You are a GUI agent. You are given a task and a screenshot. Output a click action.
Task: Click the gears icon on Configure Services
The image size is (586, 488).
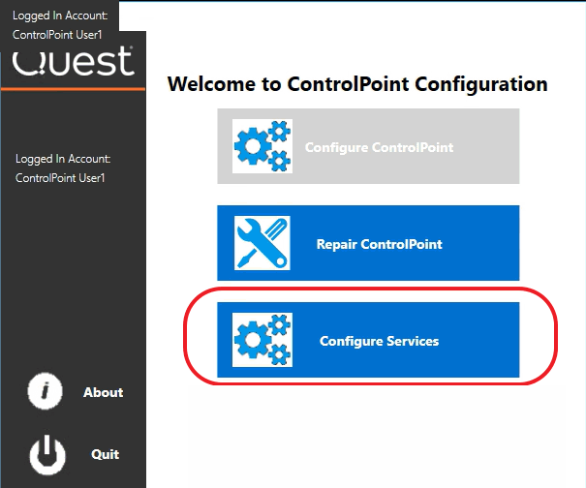click(262, 340)
